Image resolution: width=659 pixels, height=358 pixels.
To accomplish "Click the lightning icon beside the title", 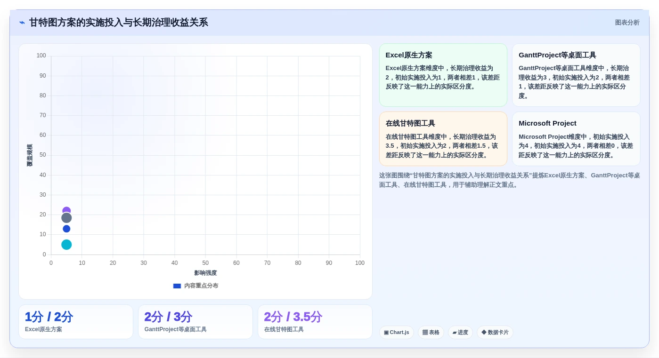I will click(22, 23).
